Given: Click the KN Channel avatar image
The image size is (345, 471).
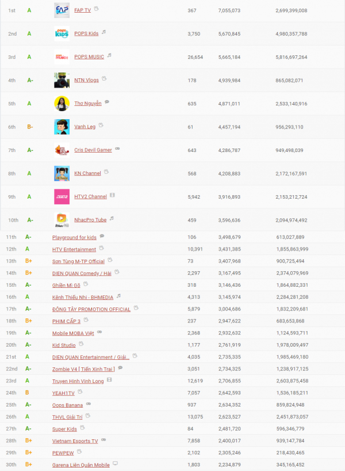Looking at the screenshot, I should click(x=62, y=173).
